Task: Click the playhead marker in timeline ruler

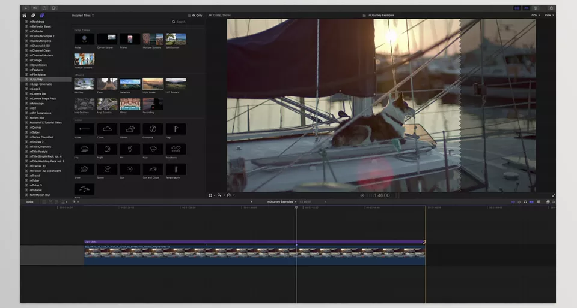Action: 296,207
